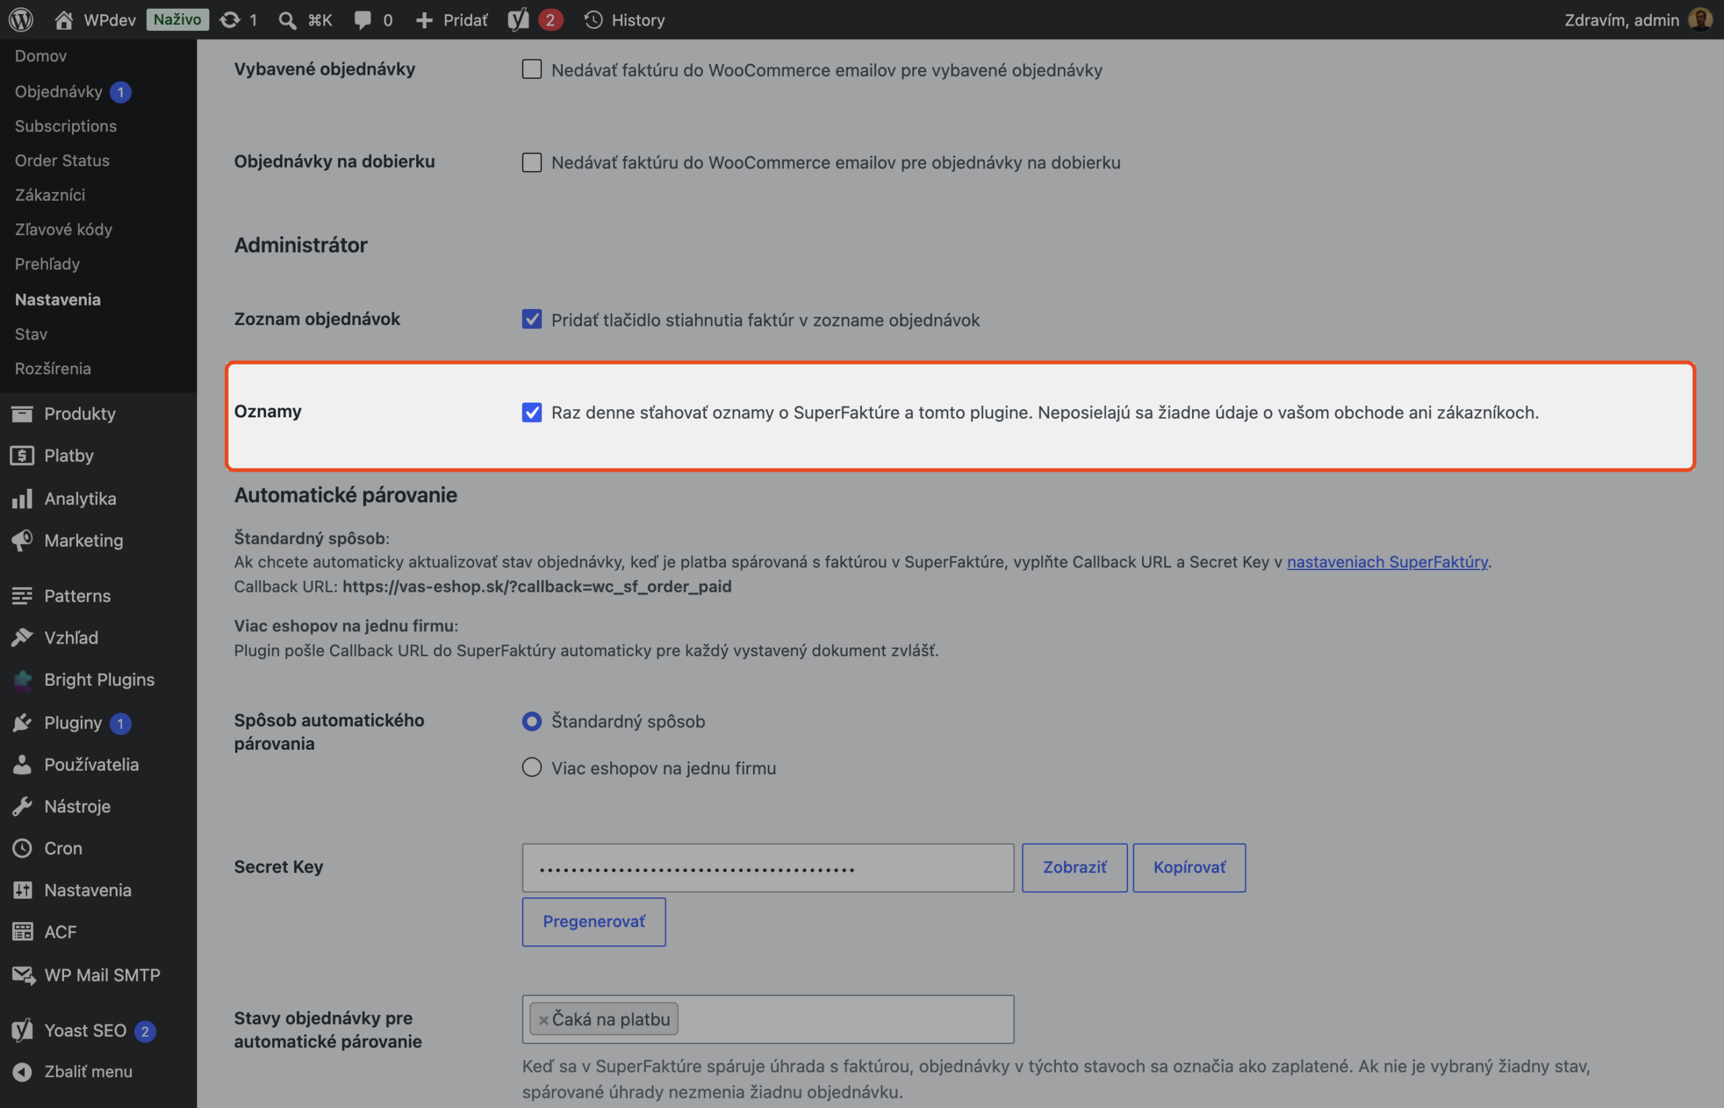This screenshot has width=1724, height=1108.
Task: Open Subscriptions submenu item
Action: point(65,126)
